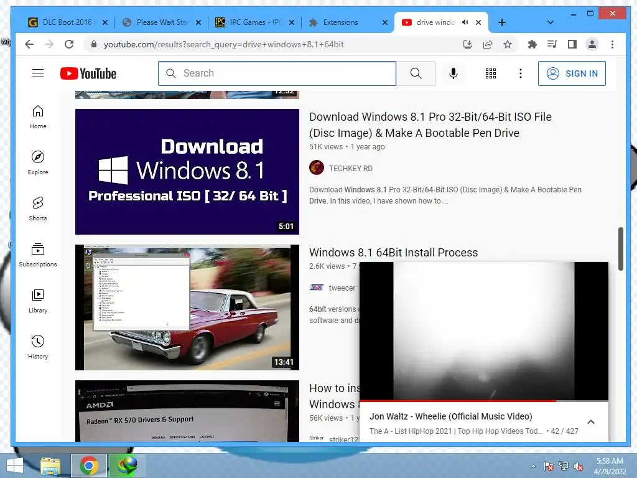This screenshot has height=478, width=637.
Task: Toggle the Chrome side panel icon
Action: (x=572, y=44)
